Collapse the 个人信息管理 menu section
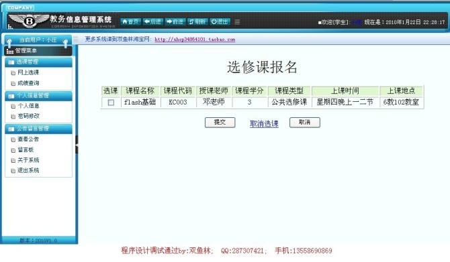 pos(38,96)
